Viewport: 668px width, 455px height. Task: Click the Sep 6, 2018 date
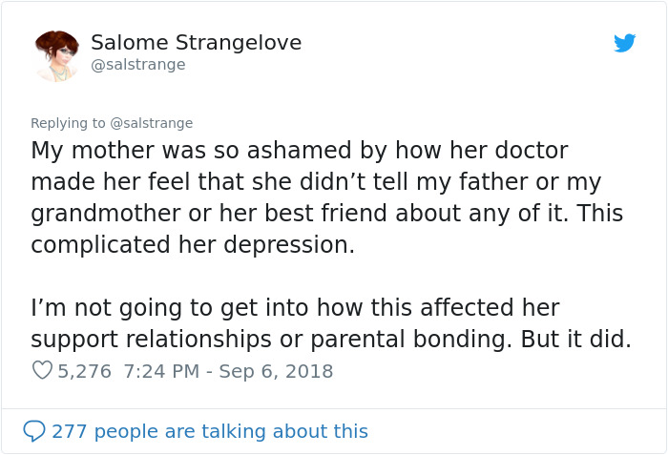pyautogui.click(x=276, y=371)
